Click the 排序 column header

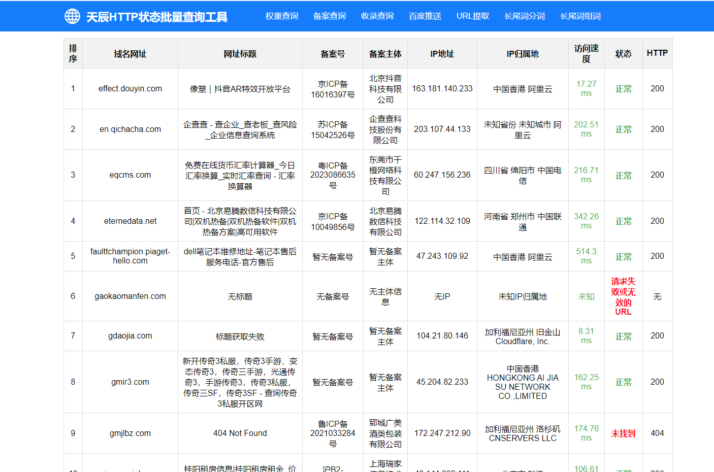73,53
